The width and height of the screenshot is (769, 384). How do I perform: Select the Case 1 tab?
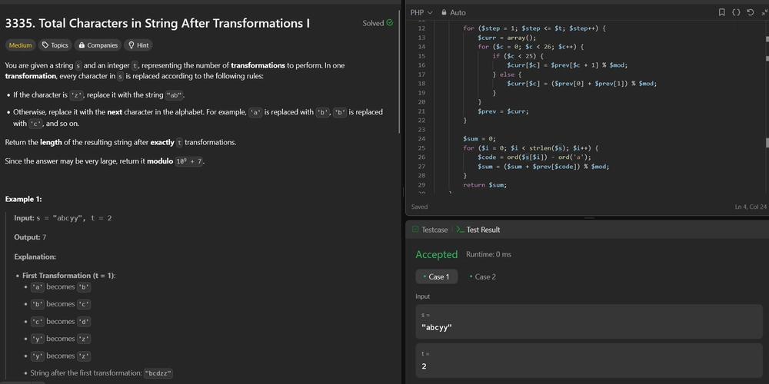click(x=436, y=276)
